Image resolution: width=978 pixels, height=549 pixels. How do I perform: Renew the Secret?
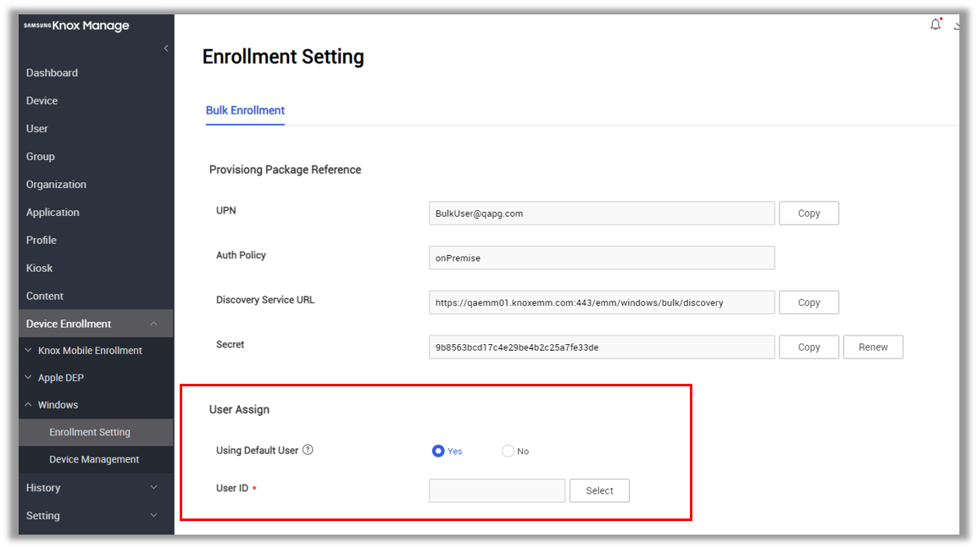(873, 347)
